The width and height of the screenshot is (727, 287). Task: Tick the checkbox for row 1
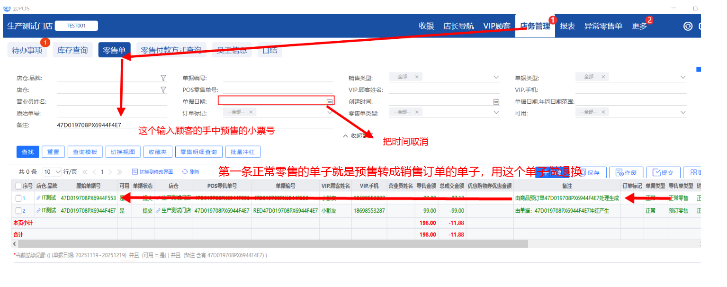tap(18, 198)
